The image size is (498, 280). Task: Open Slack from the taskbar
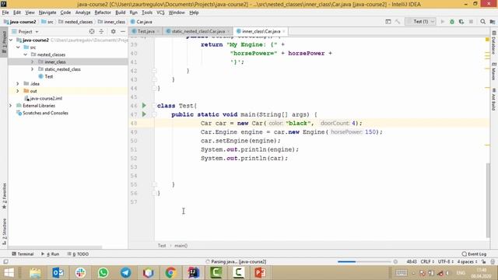80,273
